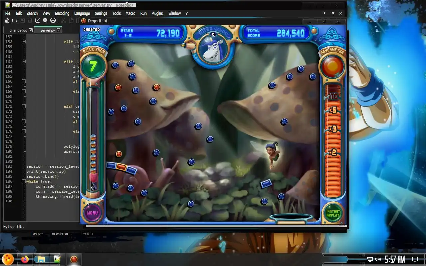Click the Pego window title icon

coord(84,21)
